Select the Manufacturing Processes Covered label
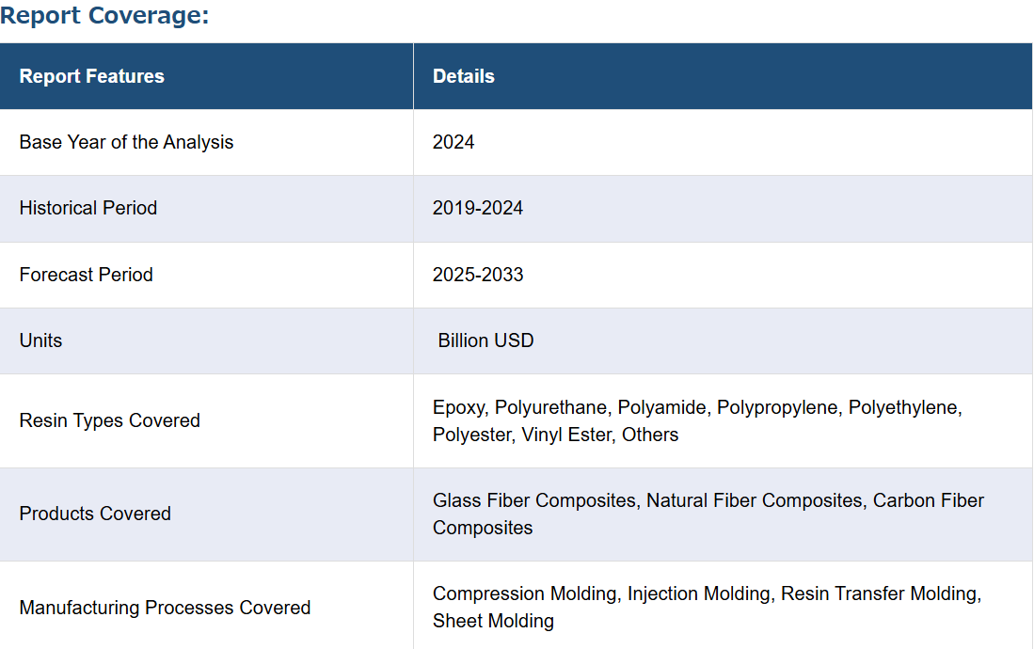This screenshot has height=649, width=1034. [165, 608]
